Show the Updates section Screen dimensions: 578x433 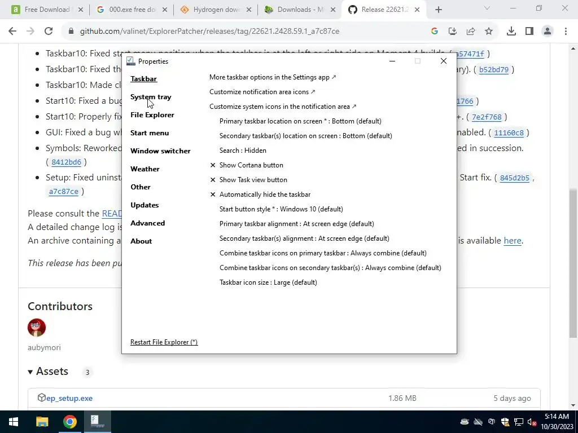coord(144,205)
